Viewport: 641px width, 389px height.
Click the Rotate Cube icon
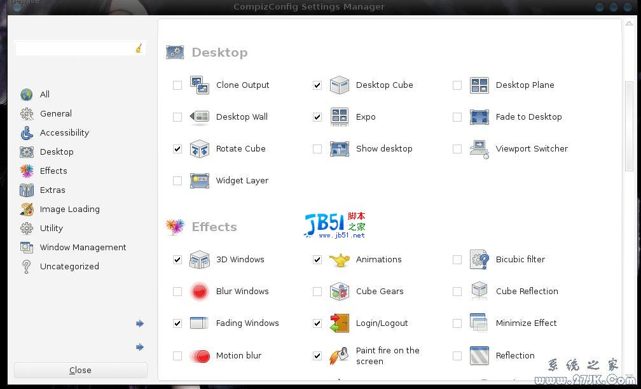click(200, 148)
